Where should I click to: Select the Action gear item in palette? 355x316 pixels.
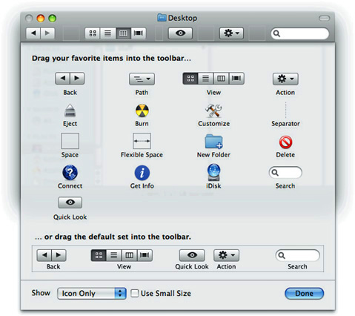coord(285,79)
